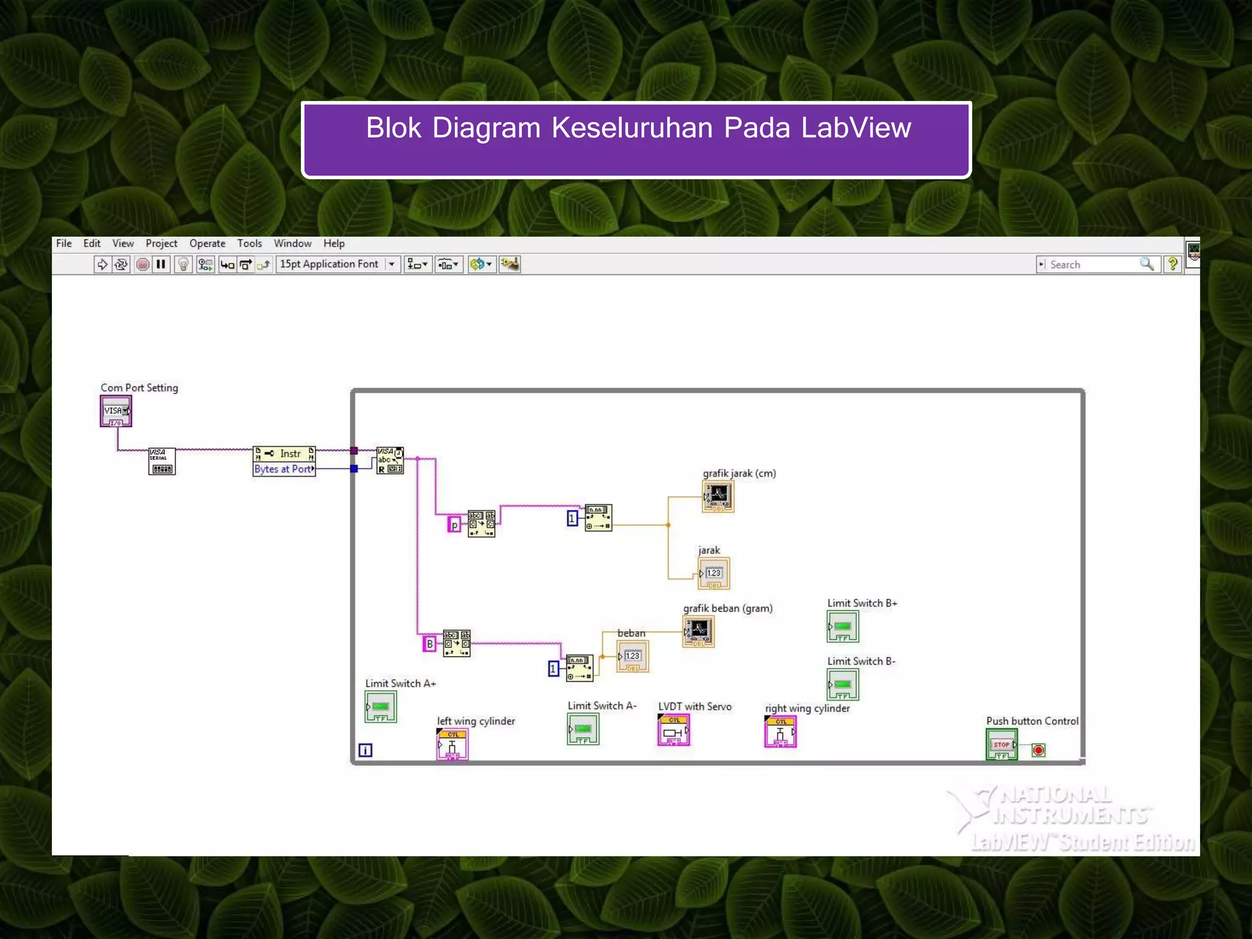Expand the Align Objects dropdown
The width and height of the screenshot is (1252, 939).
418,264
